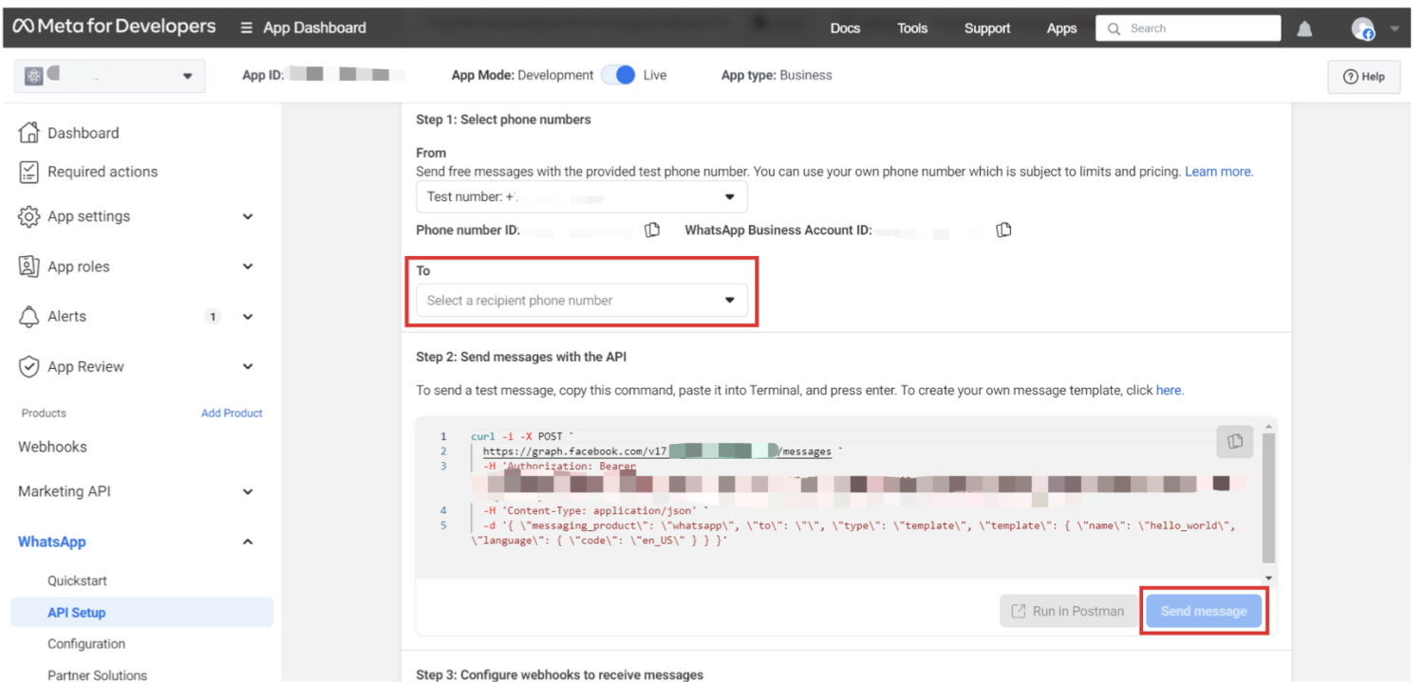Copy the Phone number ID
Image resolution: width=1424 pixels, height=700 pixels.
[652, 230]
